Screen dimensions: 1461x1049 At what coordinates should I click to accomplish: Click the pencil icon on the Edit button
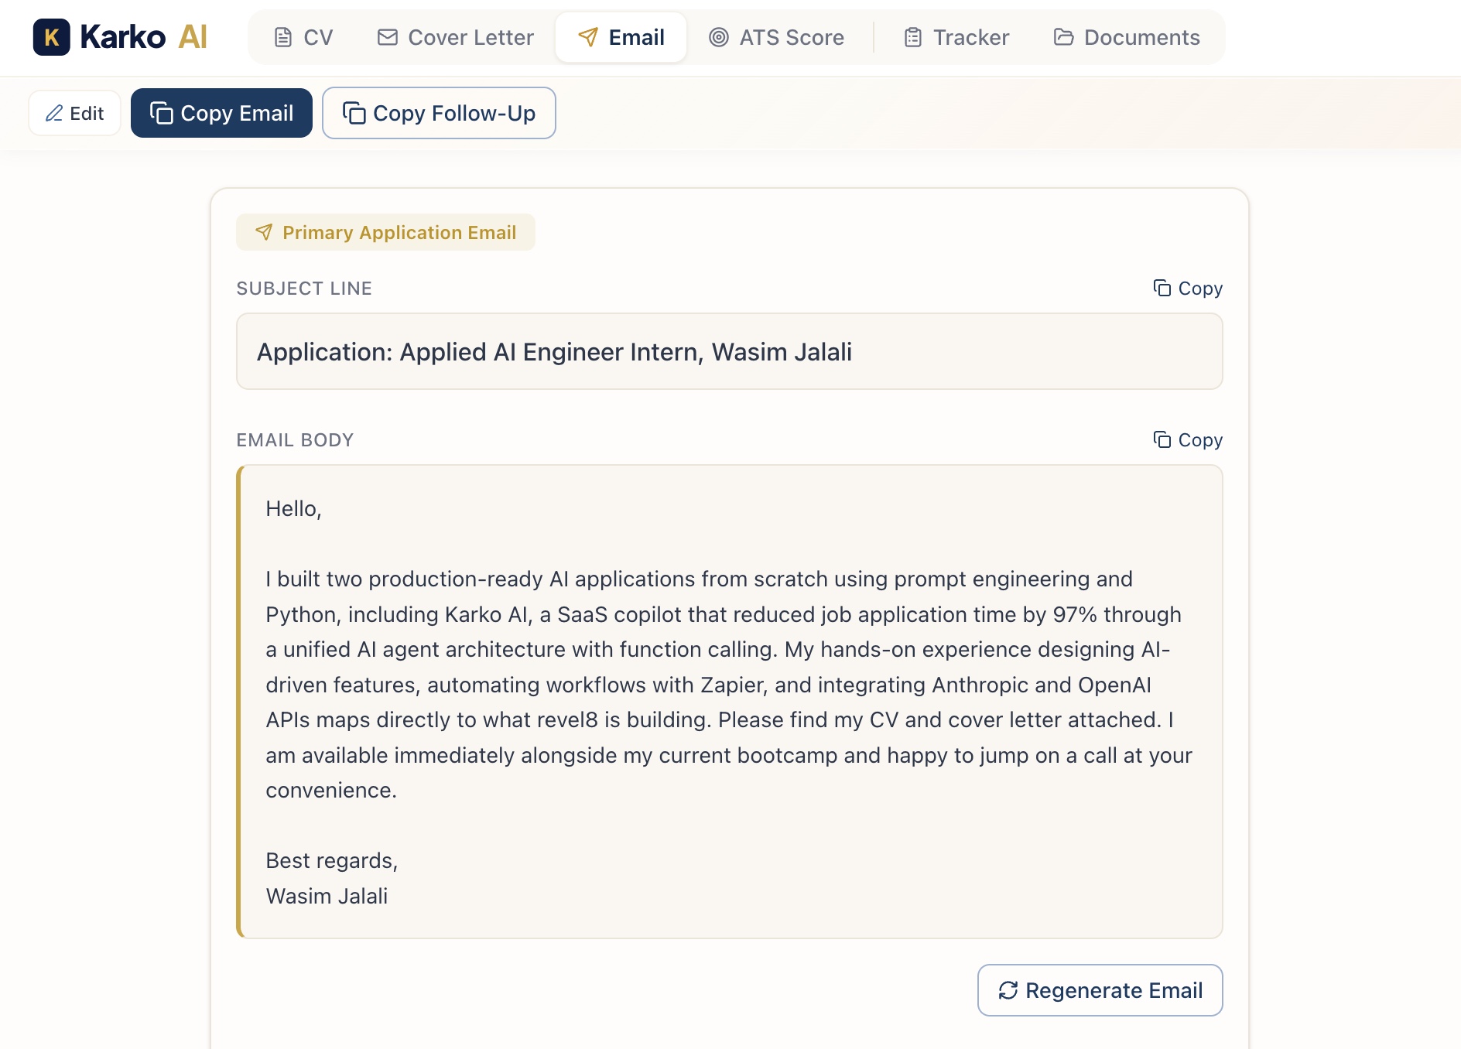(53, 113)
